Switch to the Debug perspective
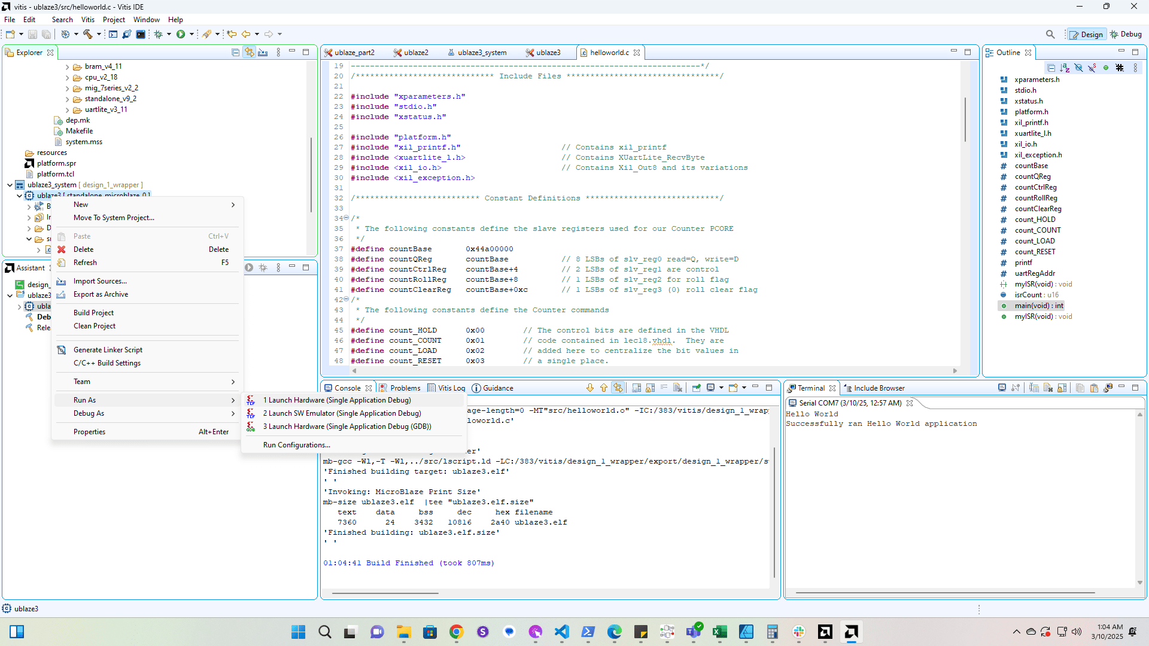This screenshot has width=1149, height=646. click(x=1126, y=34)
